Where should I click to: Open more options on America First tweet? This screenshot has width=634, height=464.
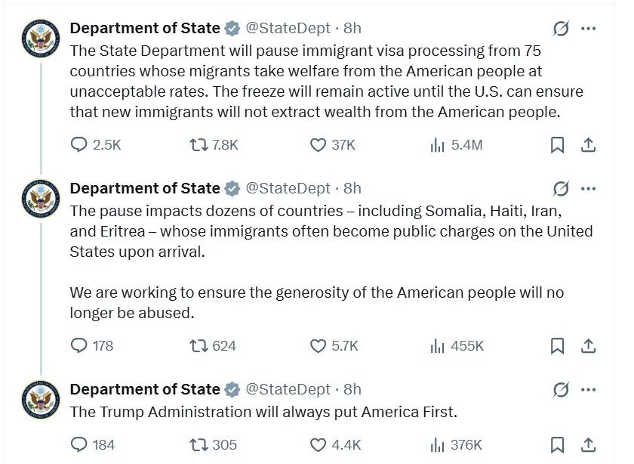589,389
